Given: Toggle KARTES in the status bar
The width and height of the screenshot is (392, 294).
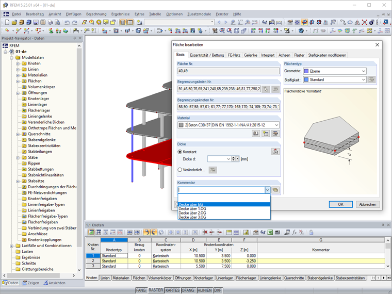Looking at the screenshot, I should (x=172, y=290).
